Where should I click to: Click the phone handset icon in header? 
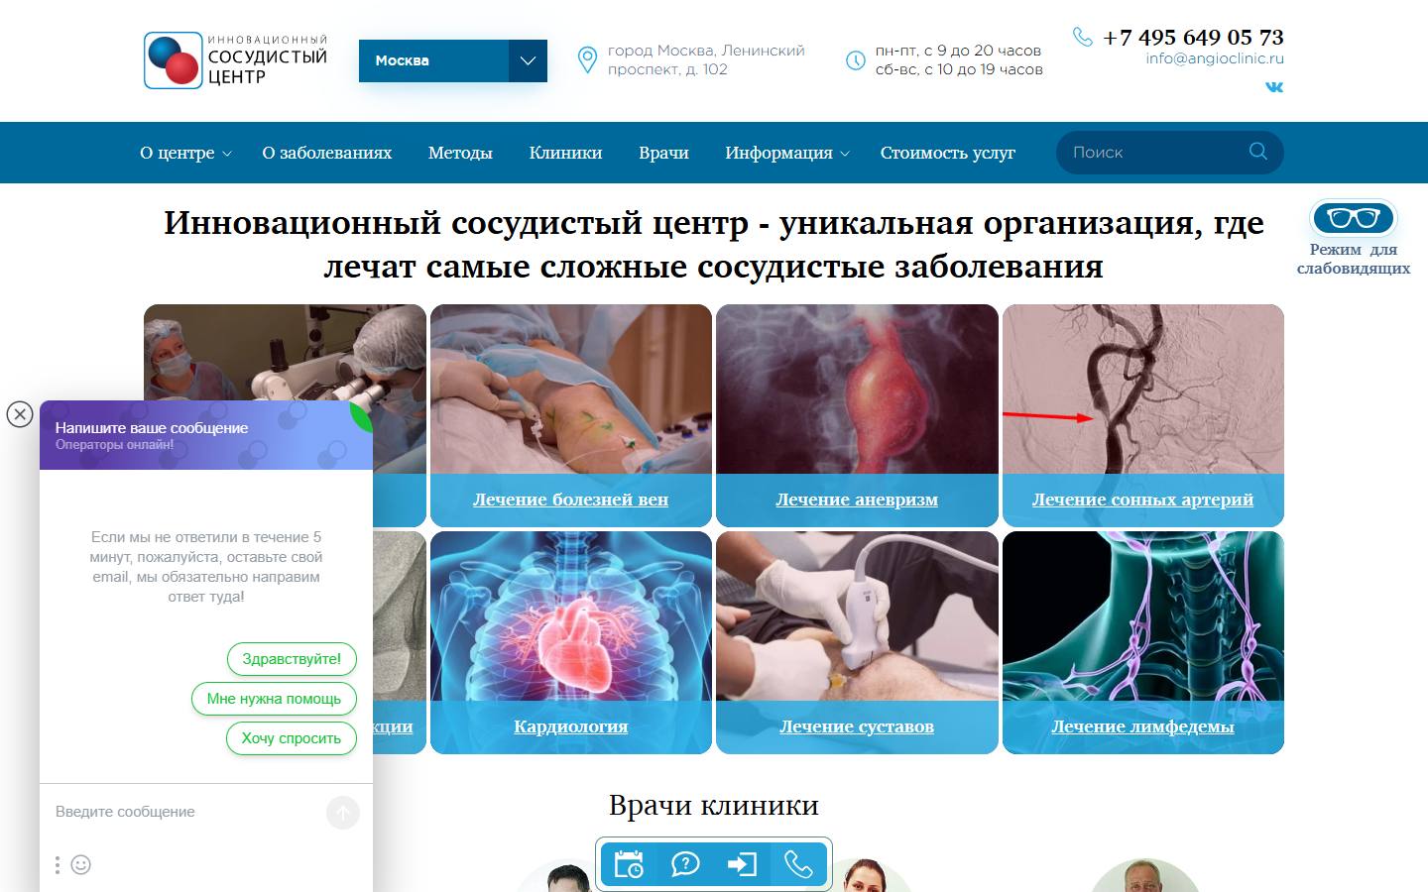pyautogui.click(x=1083, y=37)
